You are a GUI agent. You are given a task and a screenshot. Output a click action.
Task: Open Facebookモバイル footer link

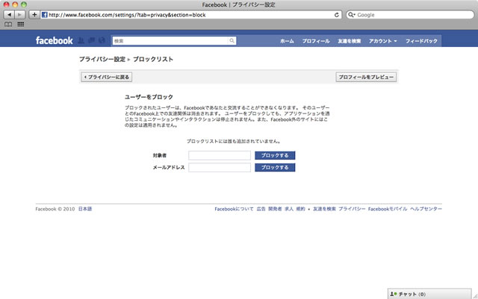click(388, 209)
